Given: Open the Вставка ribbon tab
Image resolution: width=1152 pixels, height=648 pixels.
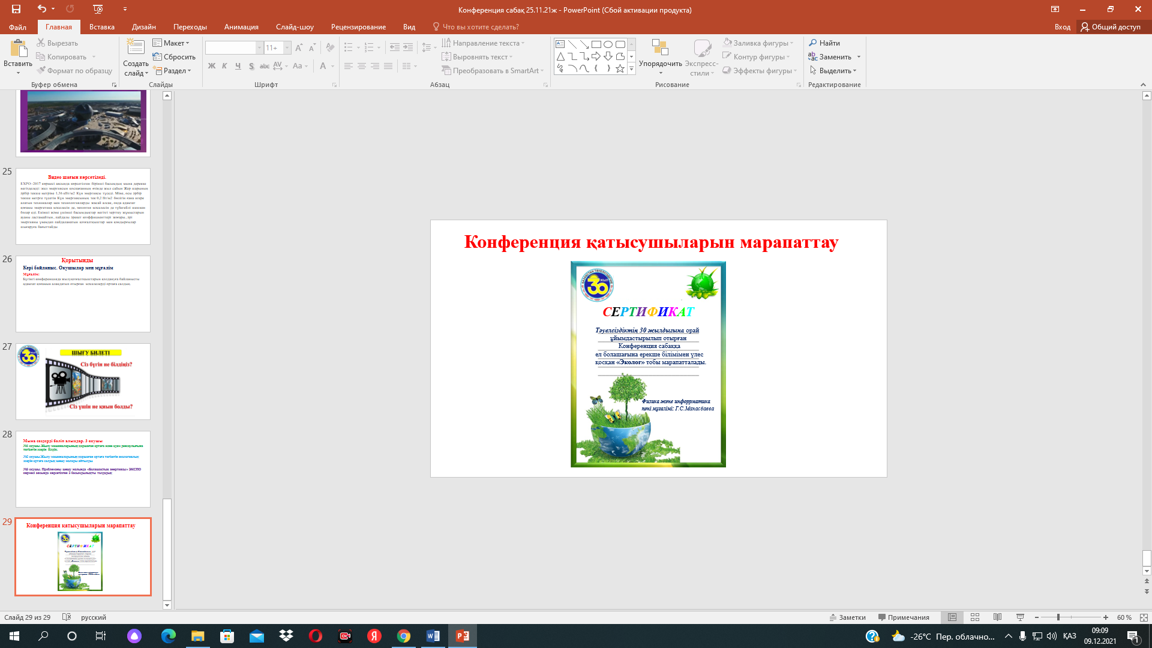Looking at the screenshot, I should pos(101,27).
